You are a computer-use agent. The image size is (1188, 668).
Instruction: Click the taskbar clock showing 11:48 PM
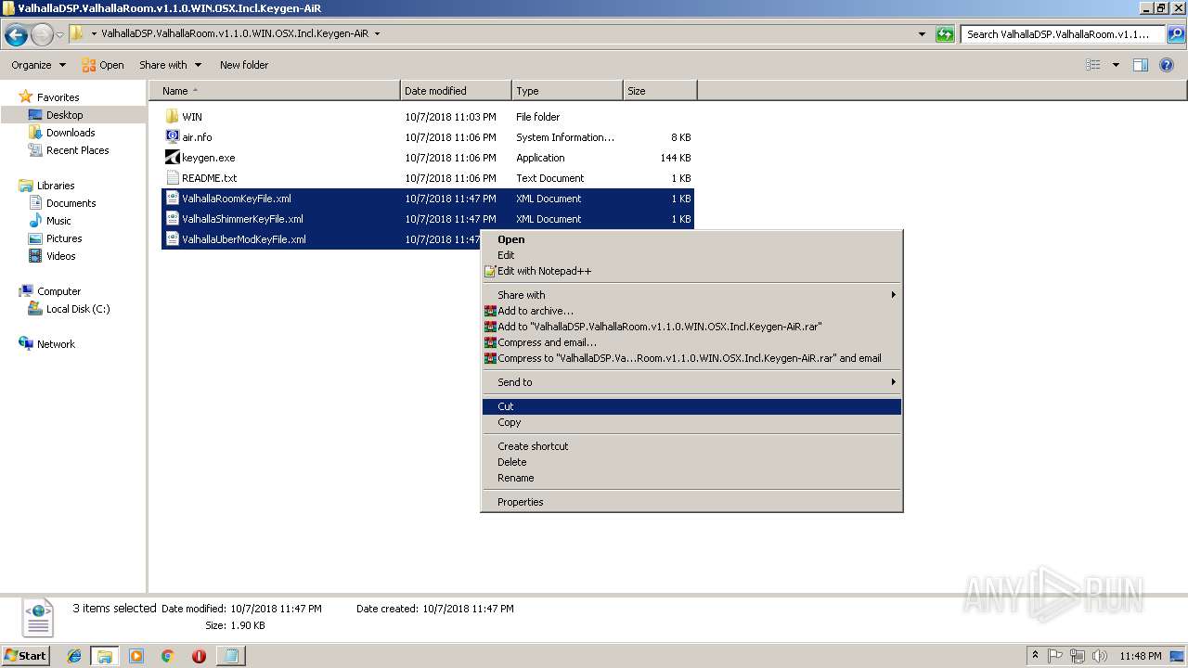tap(1140, 656)
